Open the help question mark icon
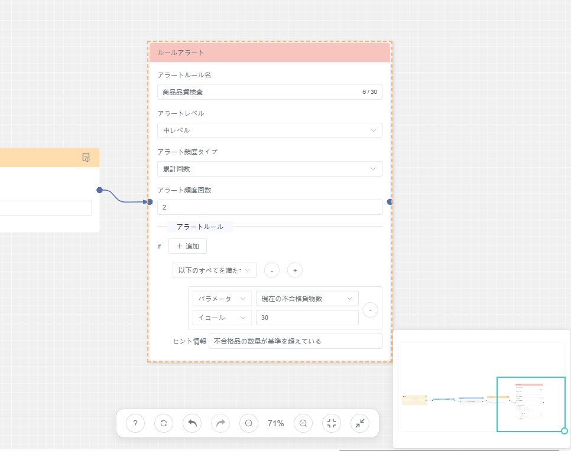 [135, 423]
